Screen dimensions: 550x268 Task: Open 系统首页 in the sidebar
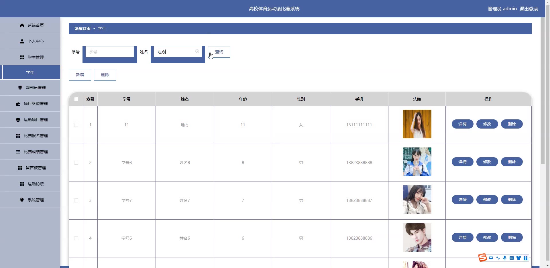point(30,25)
